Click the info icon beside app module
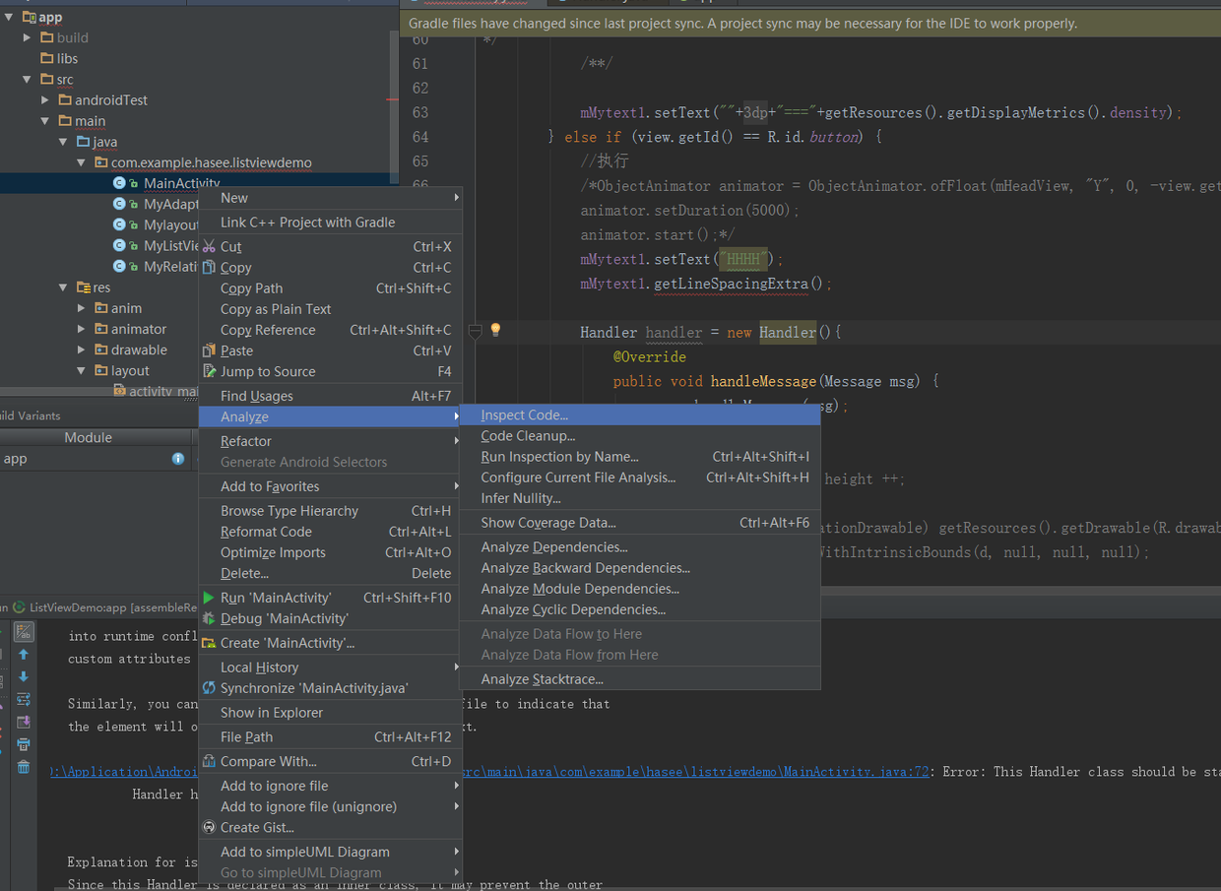This screenshot has height=891, width=1221. tap(178, 459)
